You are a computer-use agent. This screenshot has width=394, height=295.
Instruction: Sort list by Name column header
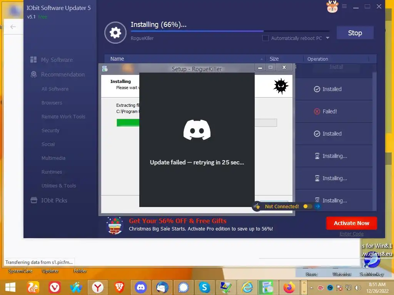click(117, 59)
